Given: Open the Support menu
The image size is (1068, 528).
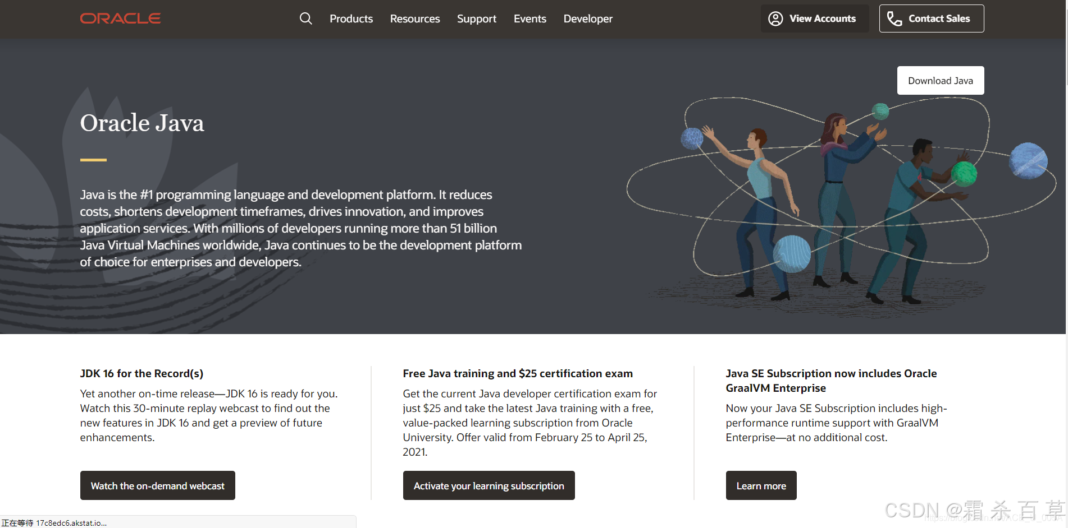Looking at the screenshot, I should (x=477, y=18).
